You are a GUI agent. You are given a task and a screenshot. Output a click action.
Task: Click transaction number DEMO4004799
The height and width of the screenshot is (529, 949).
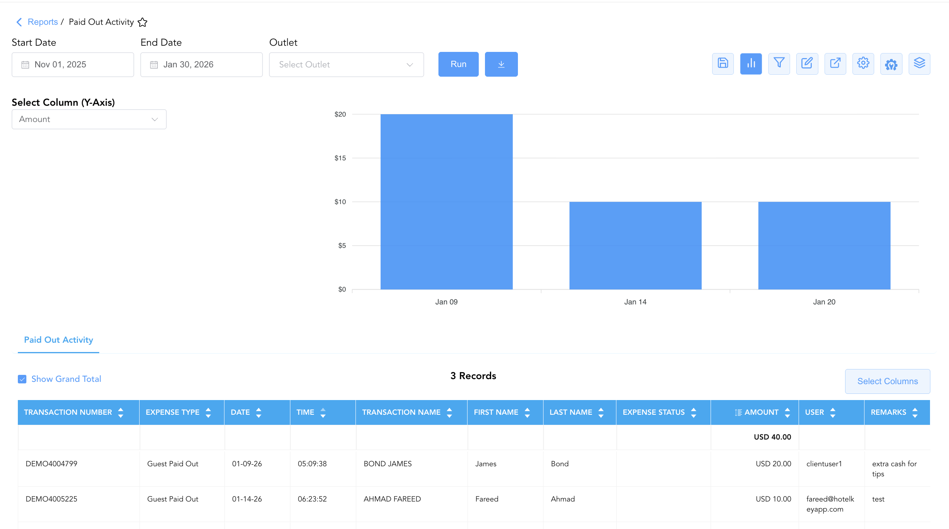coord(52,464)
